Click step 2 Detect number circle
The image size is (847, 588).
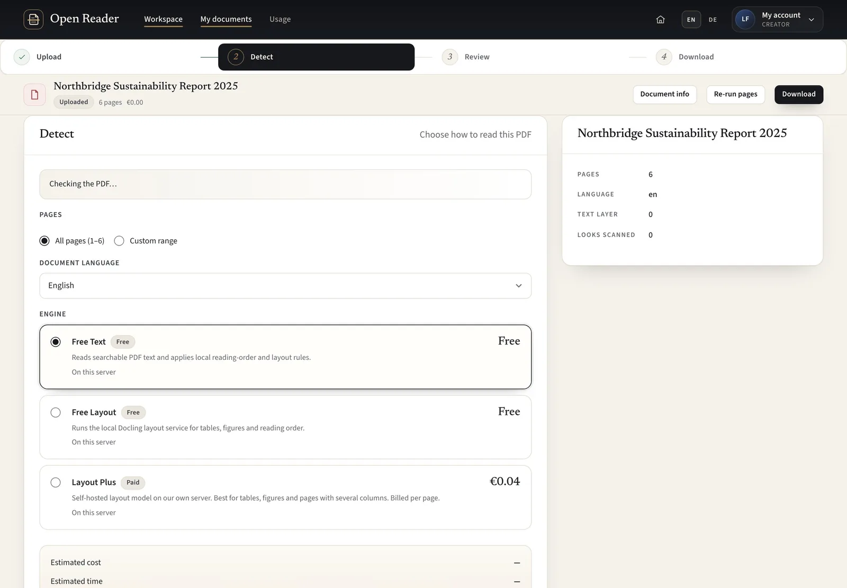pos(236,57)
